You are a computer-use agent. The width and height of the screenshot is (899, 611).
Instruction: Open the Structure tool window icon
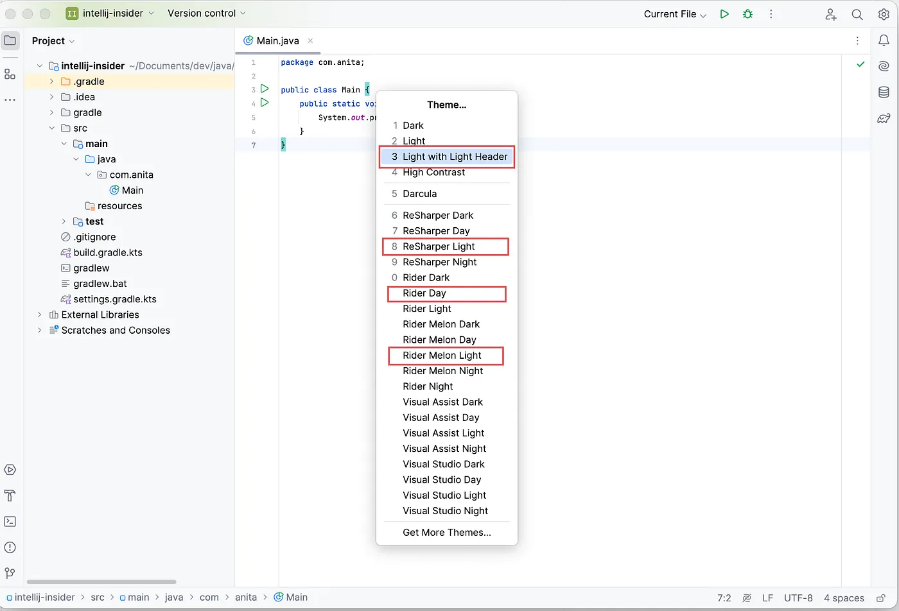coord(10,74)
